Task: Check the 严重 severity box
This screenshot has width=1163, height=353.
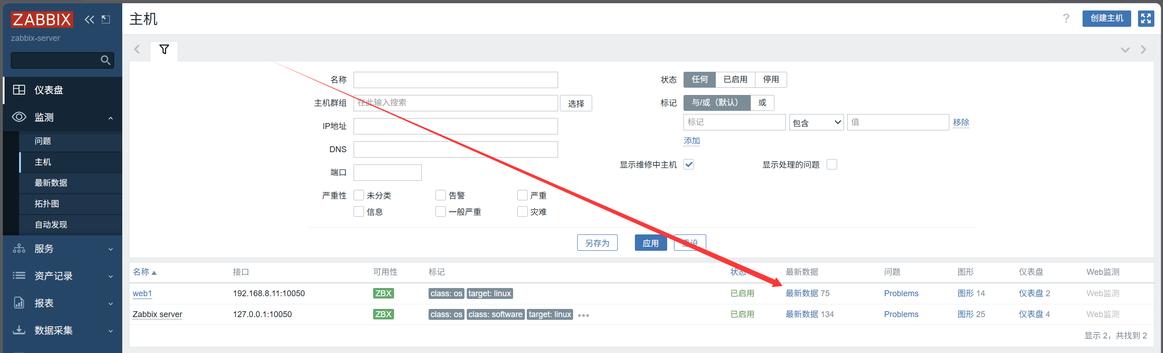Action: coord(522,195)
